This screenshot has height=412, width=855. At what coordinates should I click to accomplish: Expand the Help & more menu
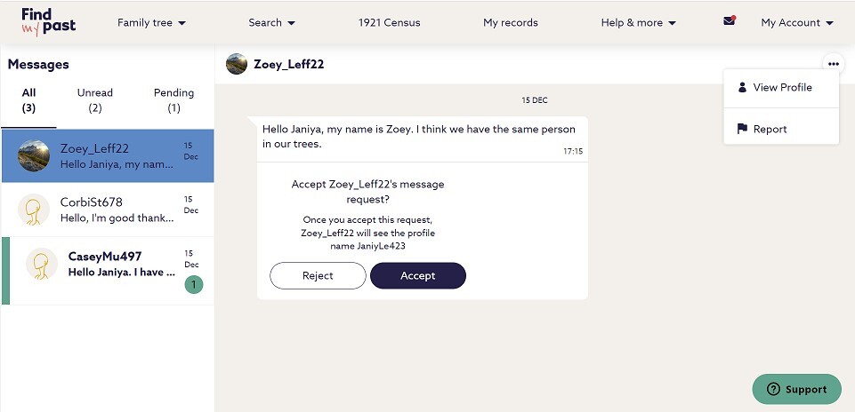pos(638,22)
